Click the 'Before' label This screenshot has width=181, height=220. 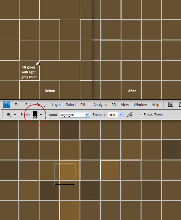point(50,91)
